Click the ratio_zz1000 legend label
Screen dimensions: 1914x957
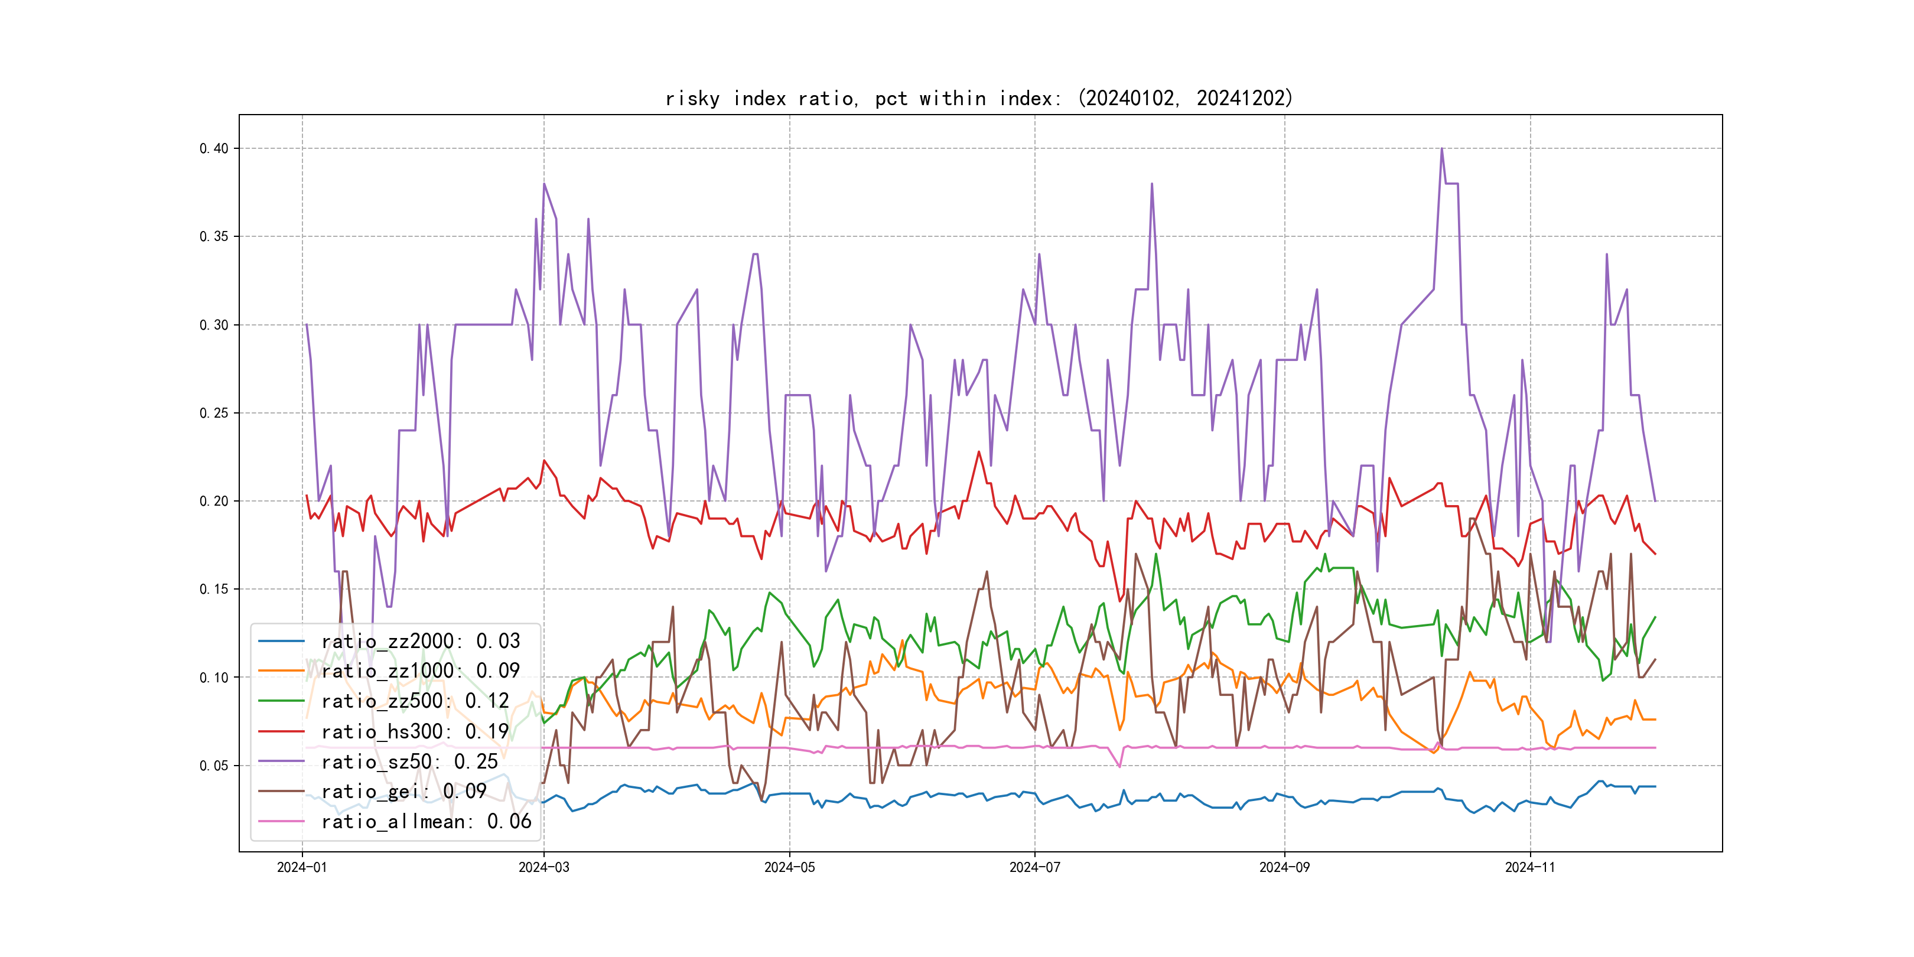pyautogui.click(x=421, y=671)
